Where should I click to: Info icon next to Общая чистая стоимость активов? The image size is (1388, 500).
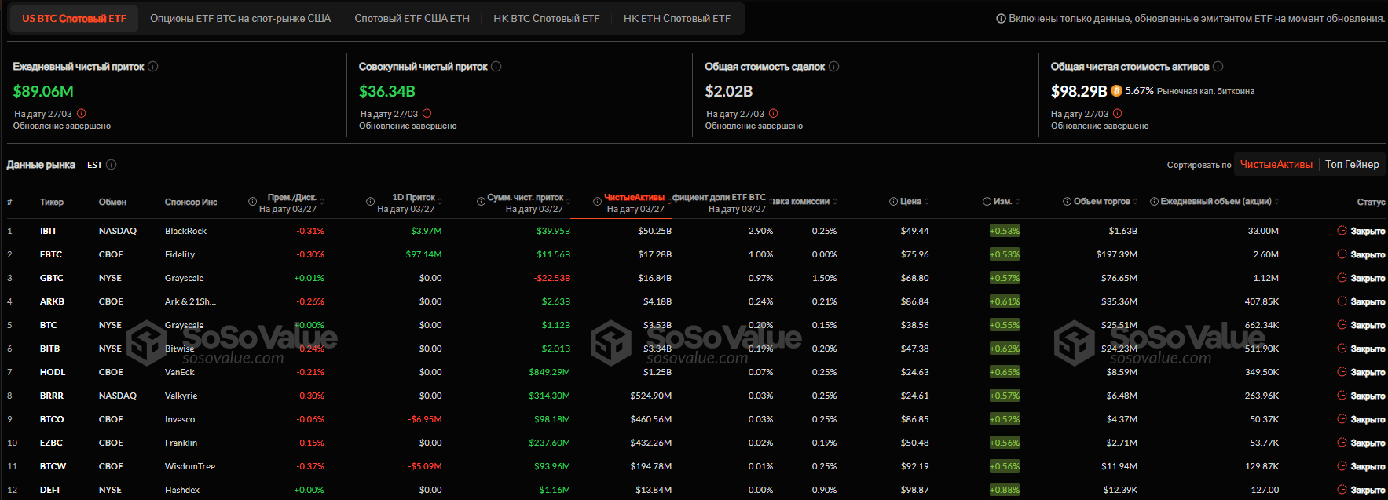[1218, 67]
